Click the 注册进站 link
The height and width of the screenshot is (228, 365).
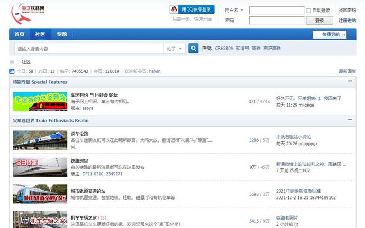(347, 21)
